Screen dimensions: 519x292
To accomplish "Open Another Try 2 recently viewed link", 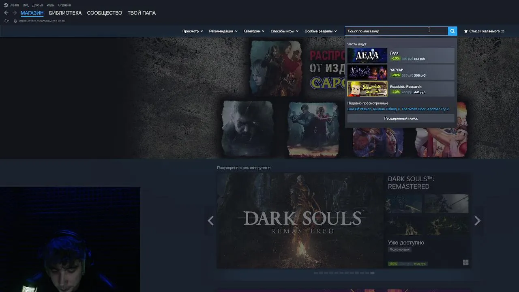I will pyautogui.click(x=438, y=109).
